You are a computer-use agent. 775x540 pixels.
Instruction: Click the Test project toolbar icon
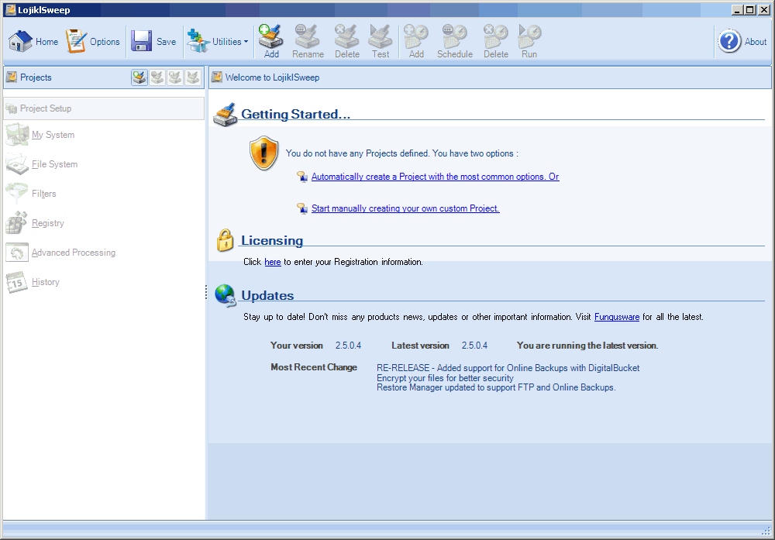coord(381,41)
